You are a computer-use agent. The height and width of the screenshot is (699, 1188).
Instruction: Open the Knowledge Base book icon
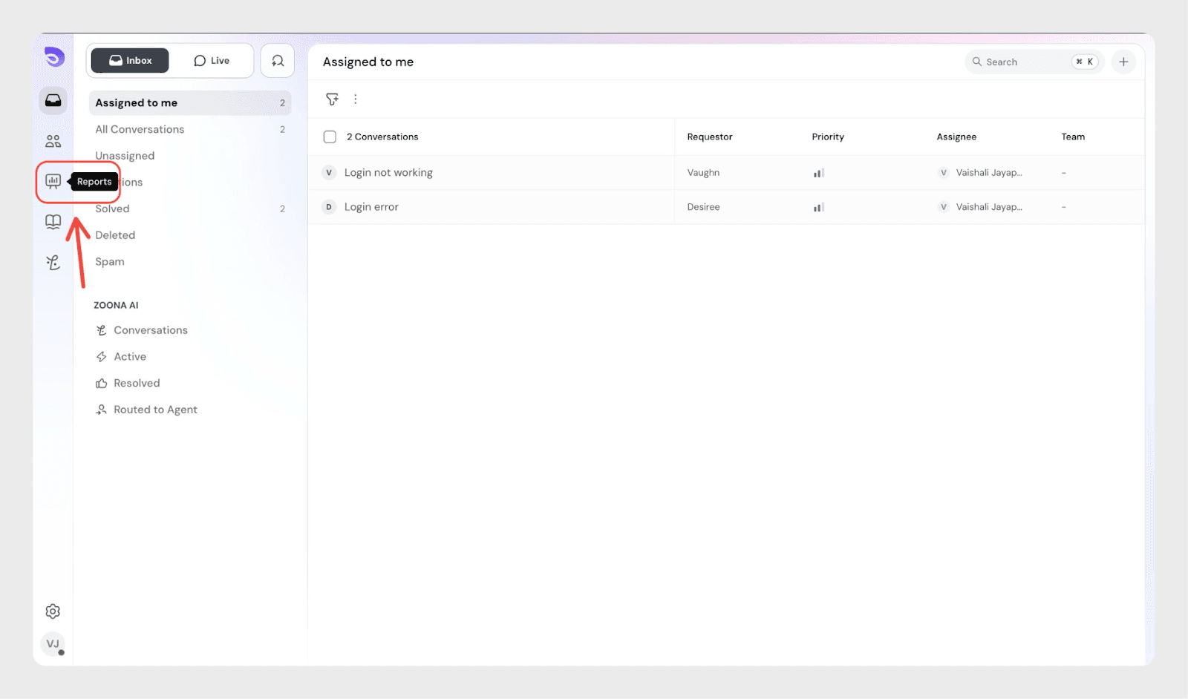click(x=53, y=222)
